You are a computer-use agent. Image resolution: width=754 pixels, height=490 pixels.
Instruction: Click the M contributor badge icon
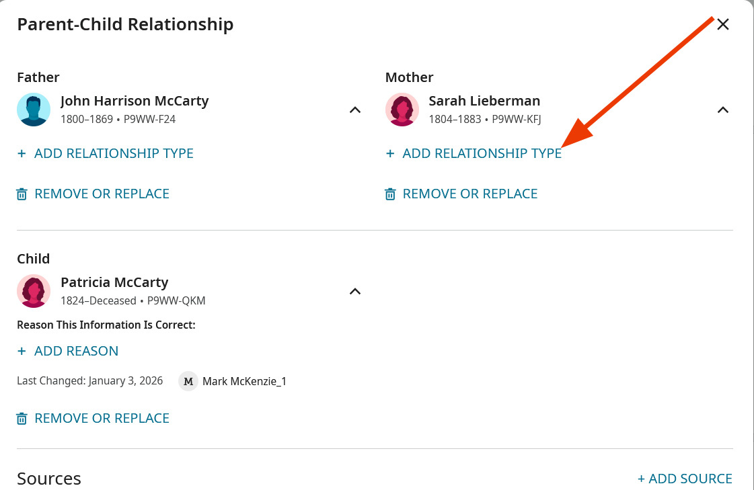(188, 381)
